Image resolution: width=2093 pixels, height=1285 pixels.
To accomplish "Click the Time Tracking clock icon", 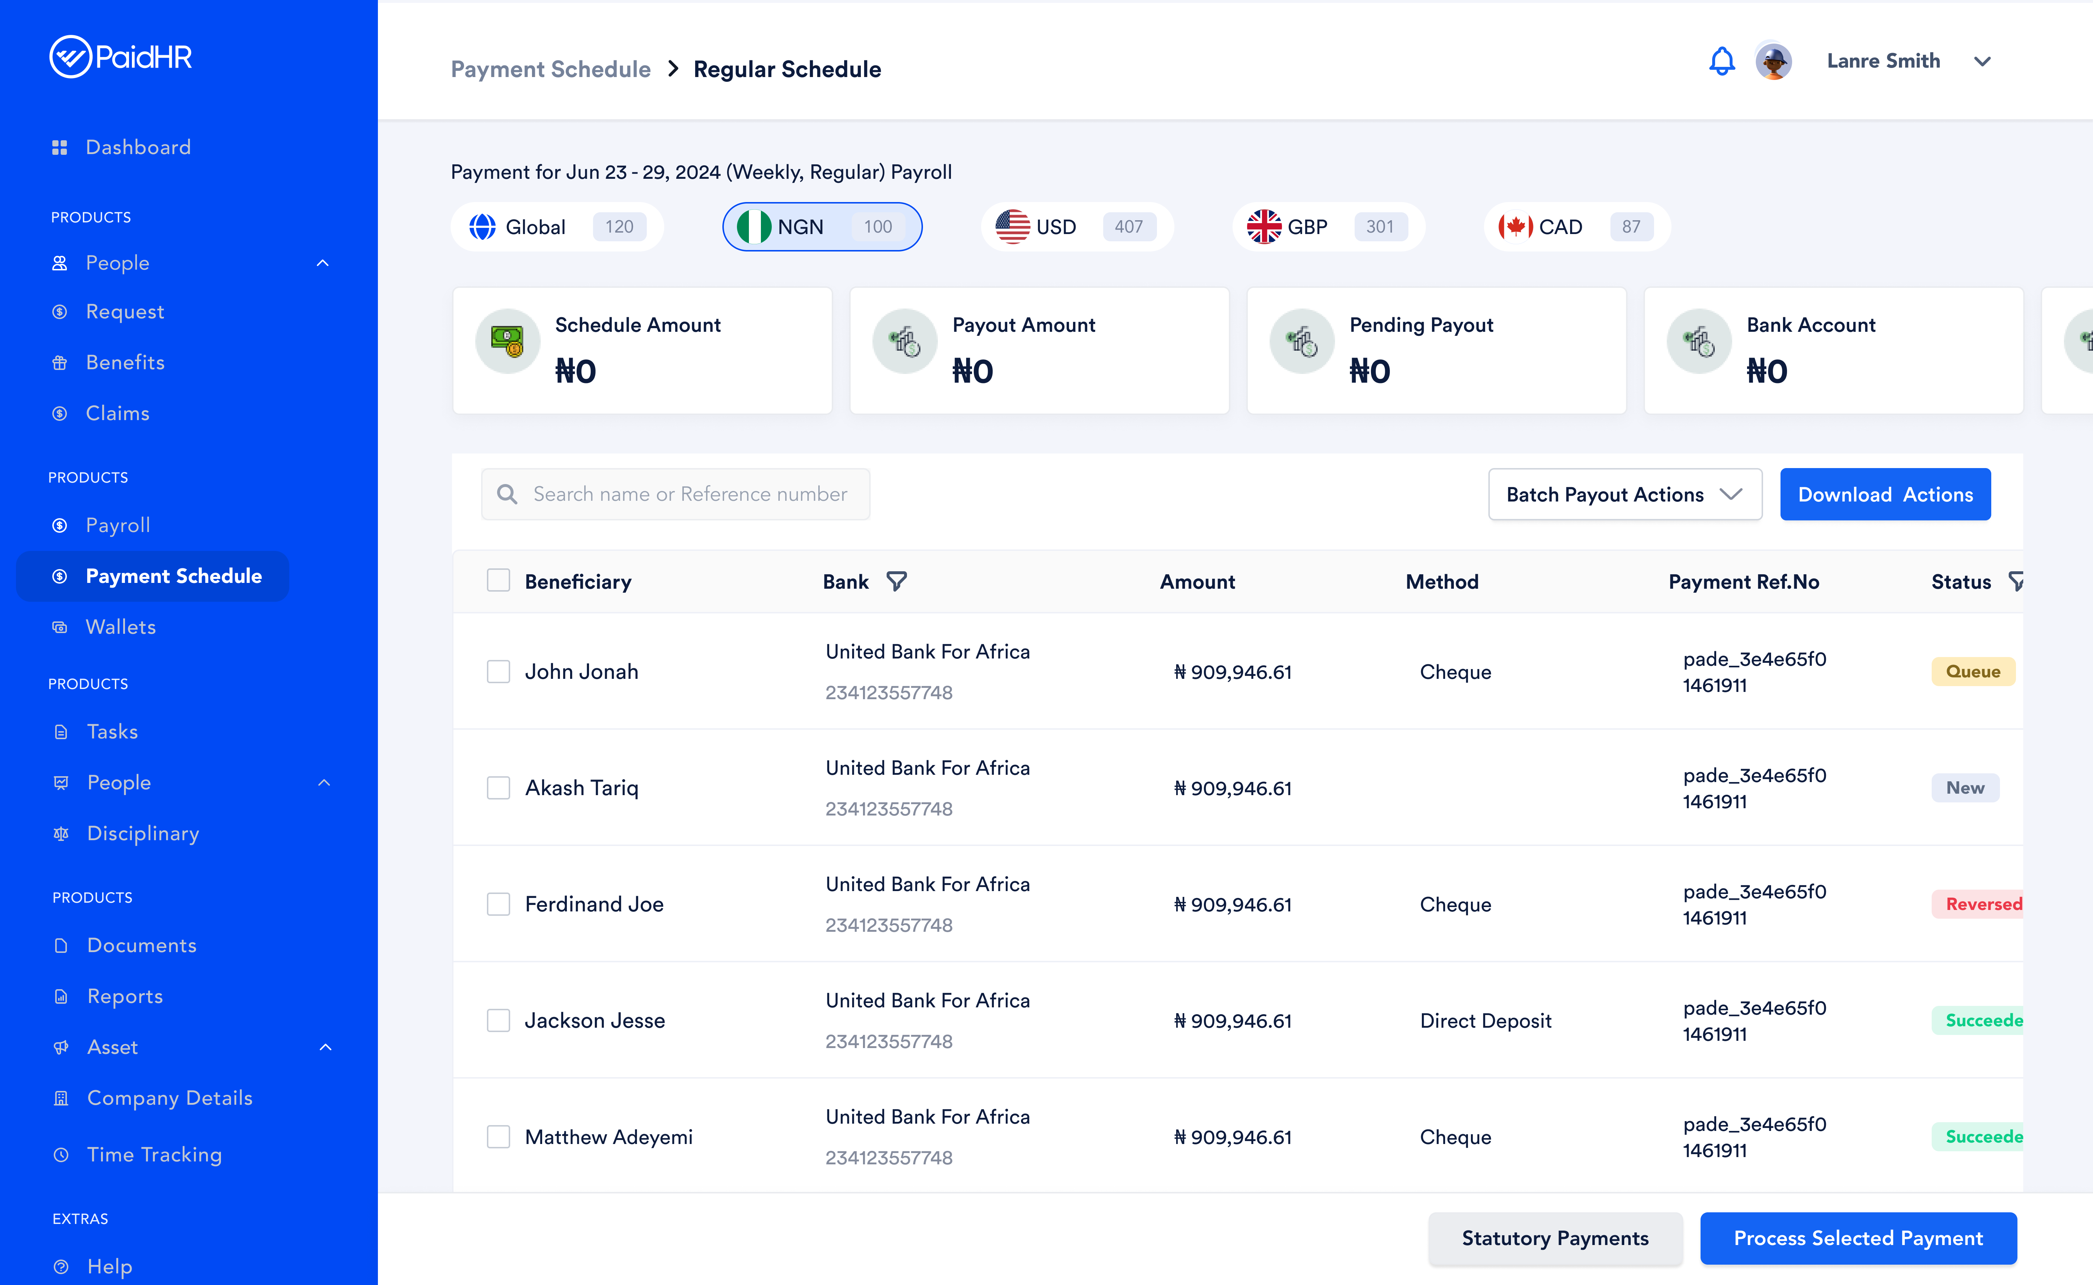I will coord(61,1155).
